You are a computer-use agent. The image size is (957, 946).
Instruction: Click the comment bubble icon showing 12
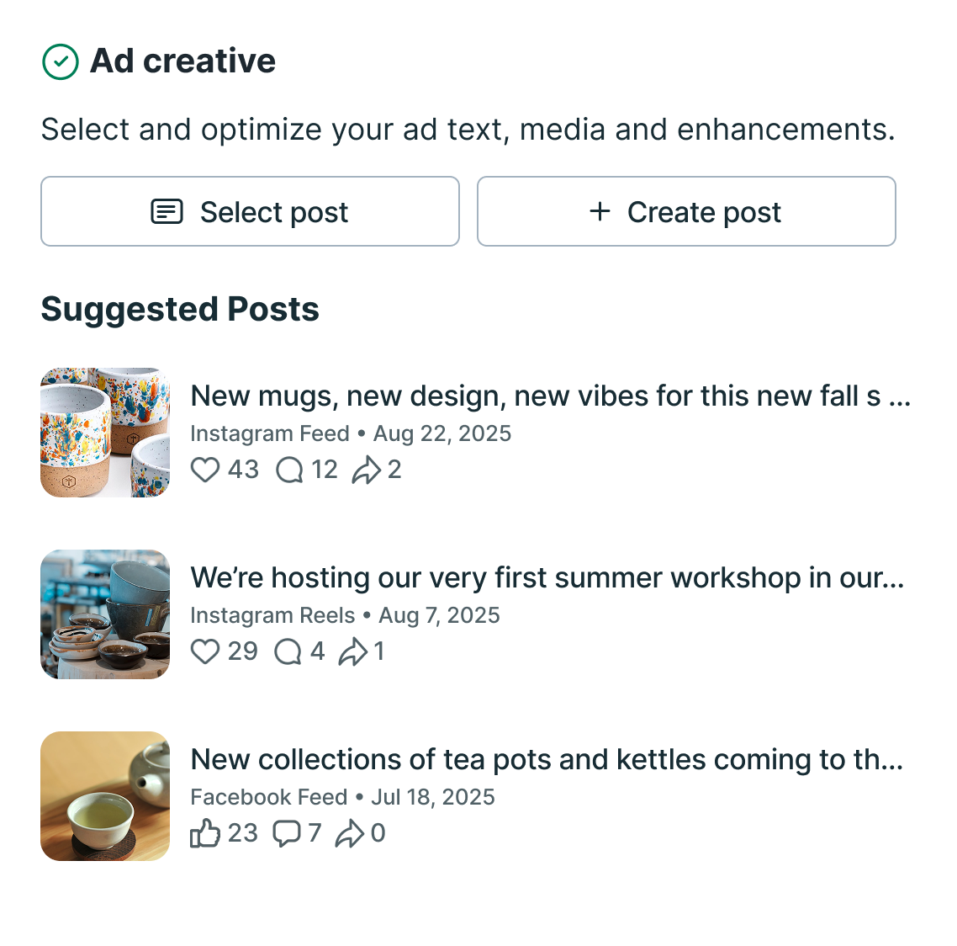[289, 470]
